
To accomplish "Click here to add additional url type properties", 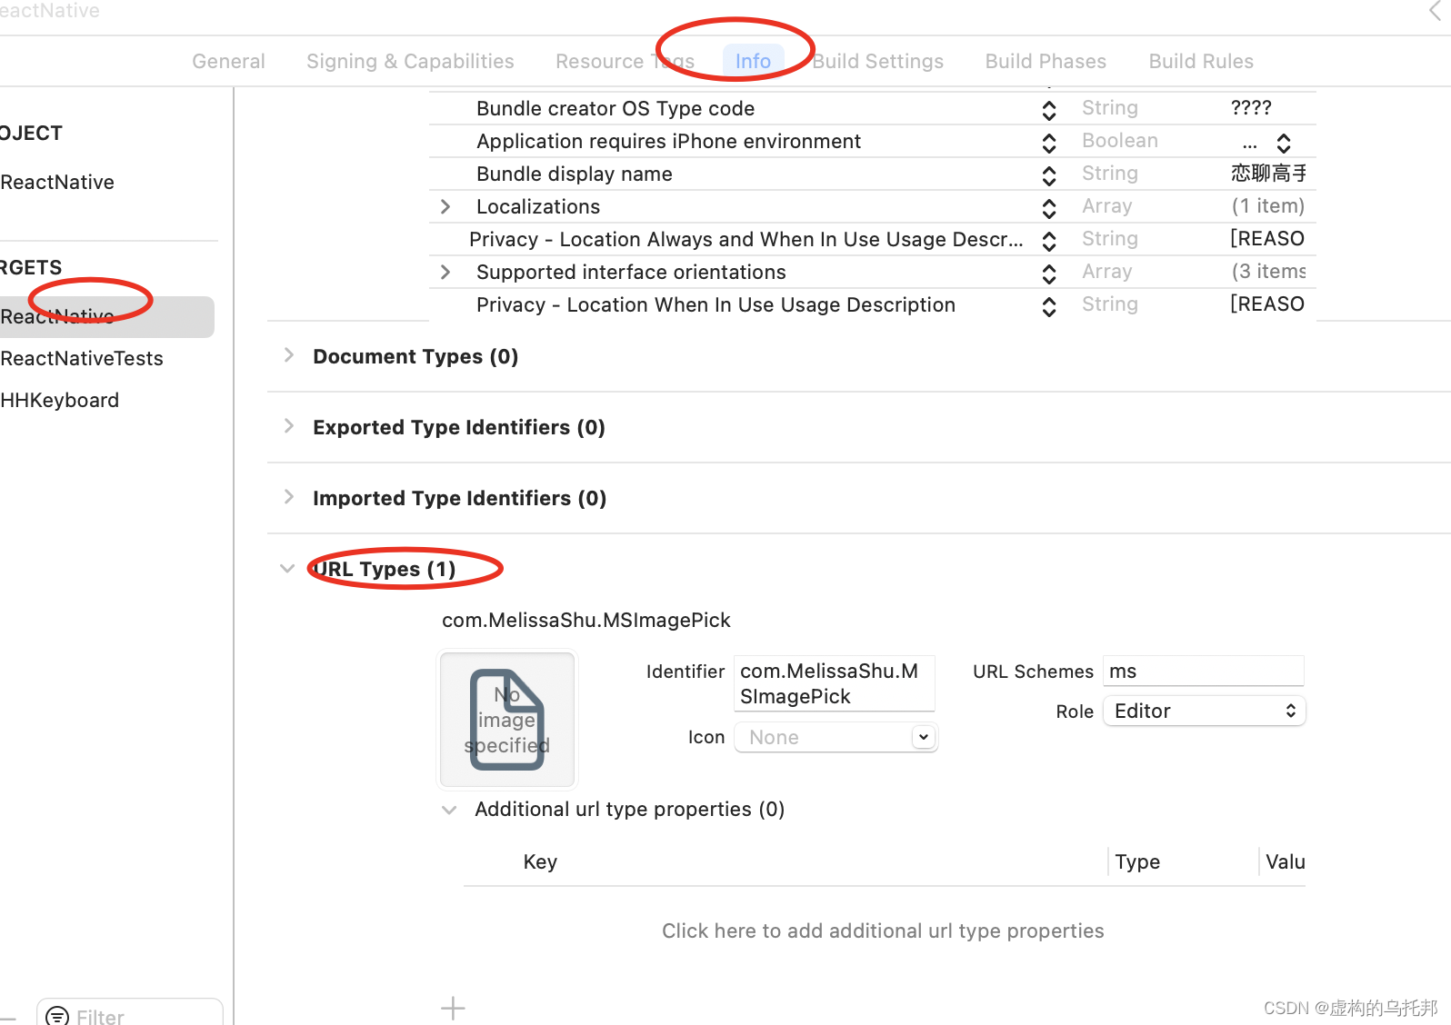I will point(883,930).
